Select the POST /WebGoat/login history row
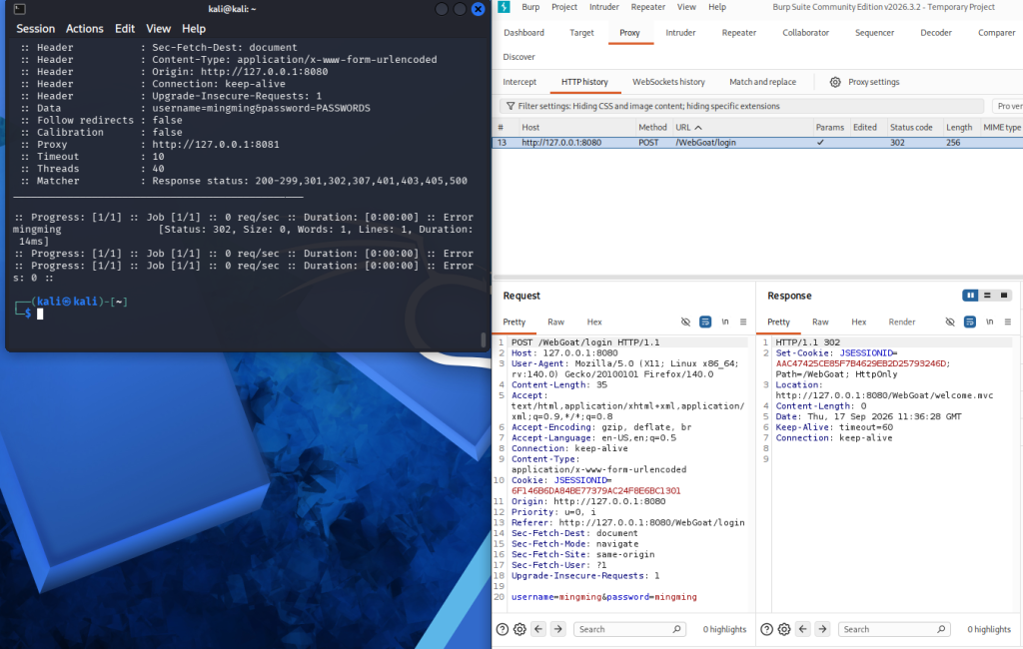The height and width of the screenshot is (649, 1023). 757,142
